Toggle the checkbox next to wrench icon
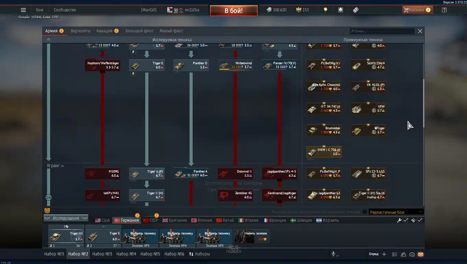This screenshot has height=264, width=467. click(x=406, y=220)
